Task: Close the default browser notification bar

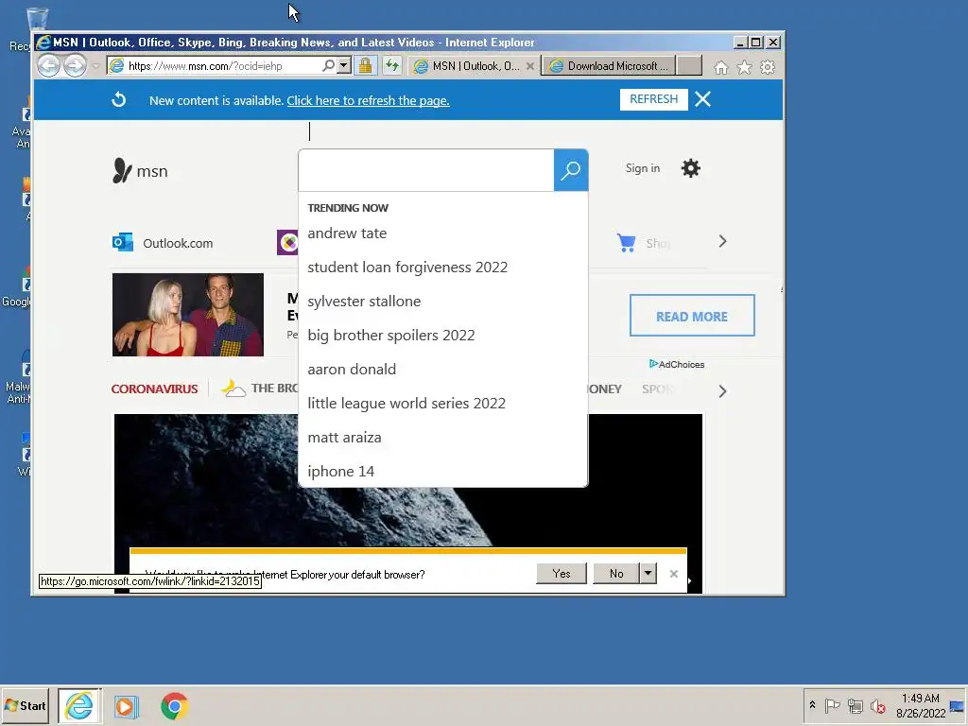Action: coord(673,574)
